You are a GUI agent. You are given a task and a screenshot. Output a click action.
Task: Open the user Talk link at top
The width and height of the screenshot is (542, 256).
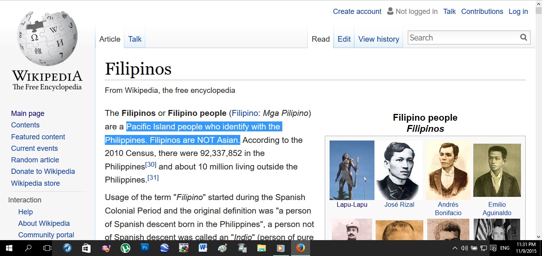click(449, 12)
